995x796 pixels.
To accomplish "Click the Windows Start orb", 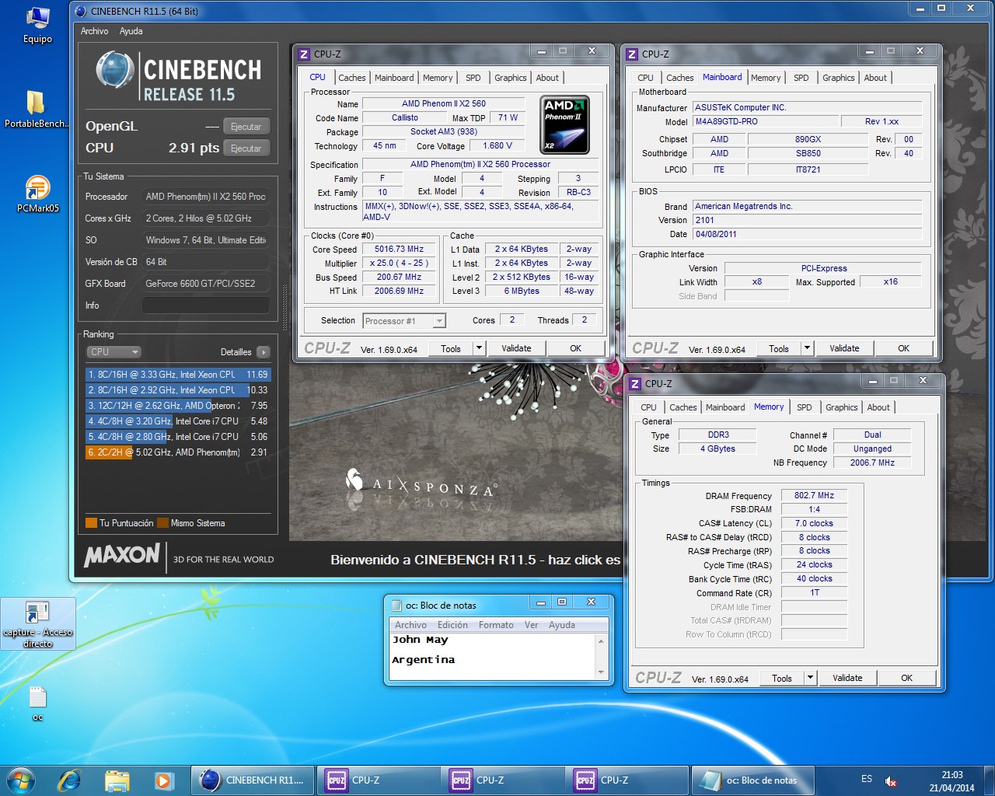I will pyautogui.click(x=21, y=780).
